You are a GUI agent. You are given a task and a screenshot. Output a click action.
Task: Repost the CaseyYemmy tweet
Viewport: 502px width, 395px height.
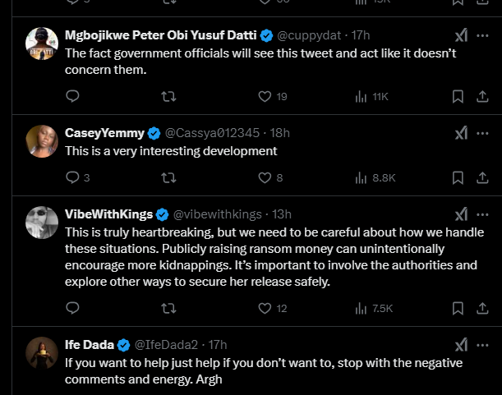(x=168, y=177)
